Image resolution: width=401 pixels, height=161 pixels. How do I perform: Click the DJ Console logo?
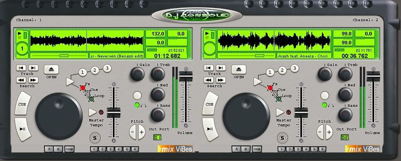pyautogui.click(x=197, y=15)
